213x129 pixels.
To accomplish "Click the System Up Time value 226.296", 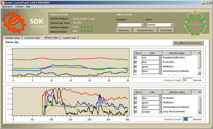I will tap(77, 23).
